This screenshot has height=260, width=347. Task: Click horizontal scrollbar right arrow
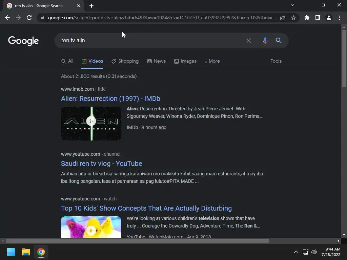339,241
